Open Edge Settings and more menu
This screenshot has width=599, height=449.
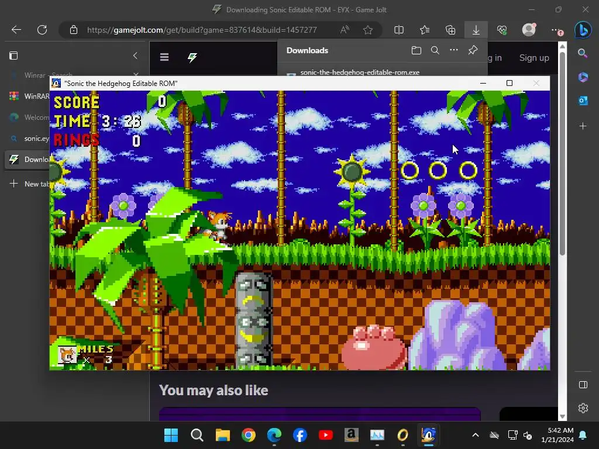556,30
